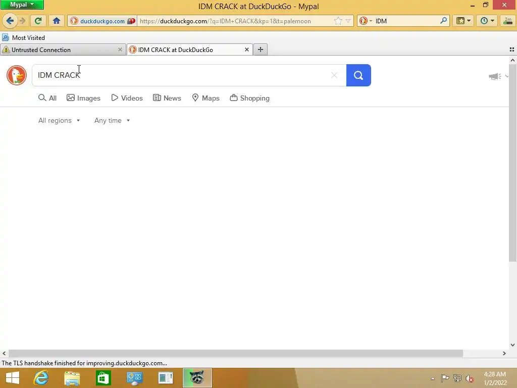Open the Windows Store taskbar icon
Image resolution: width=517 pixels, height=388 pixels.
click(103, 378)
